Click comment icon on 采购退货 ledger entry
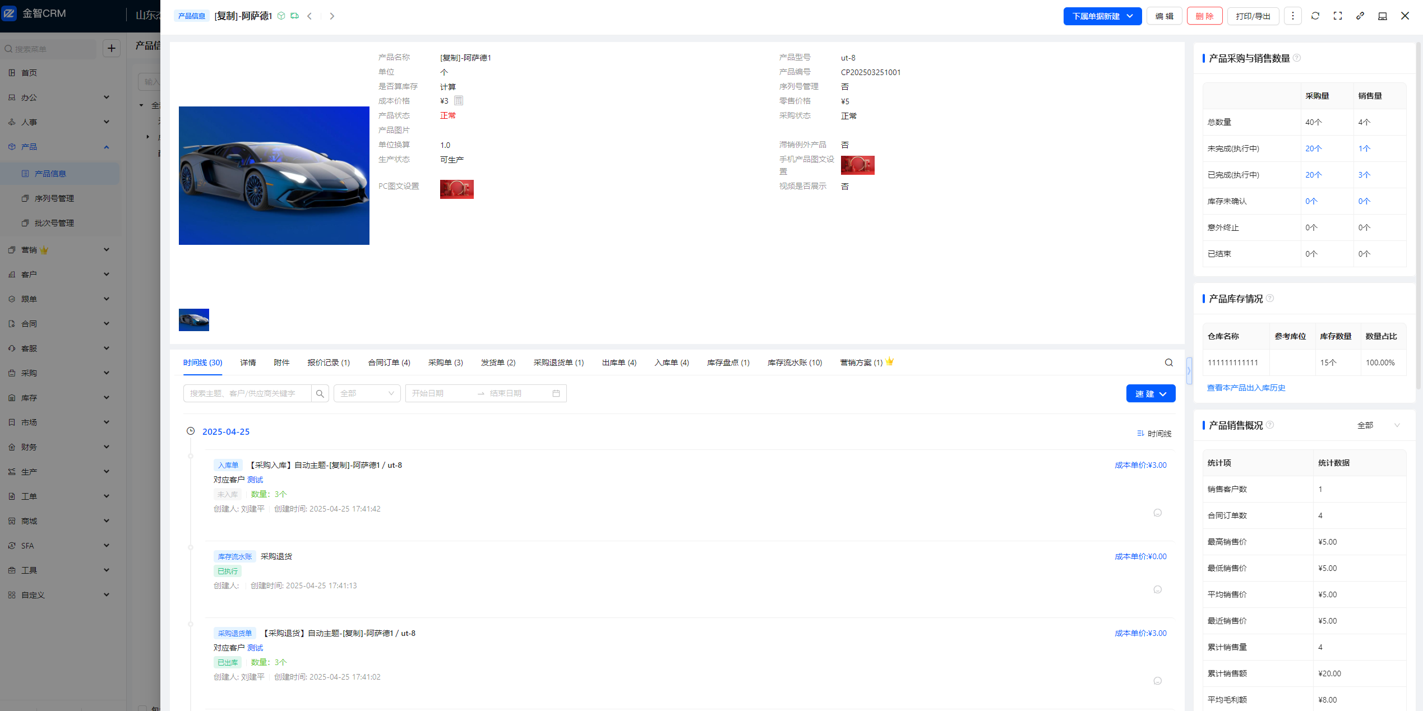 (1158, 589)
